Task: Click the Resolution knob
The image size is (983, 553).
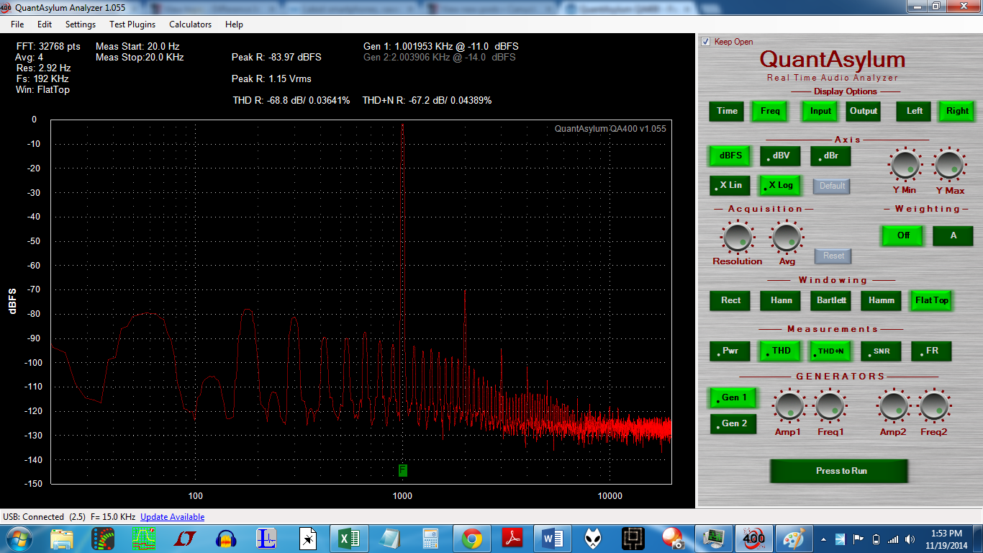Action: [737, 237]
